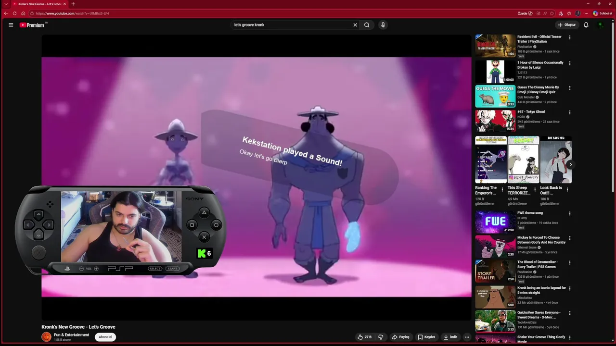Reload the page in browser
616x346 pixels.
coord(14,13)
